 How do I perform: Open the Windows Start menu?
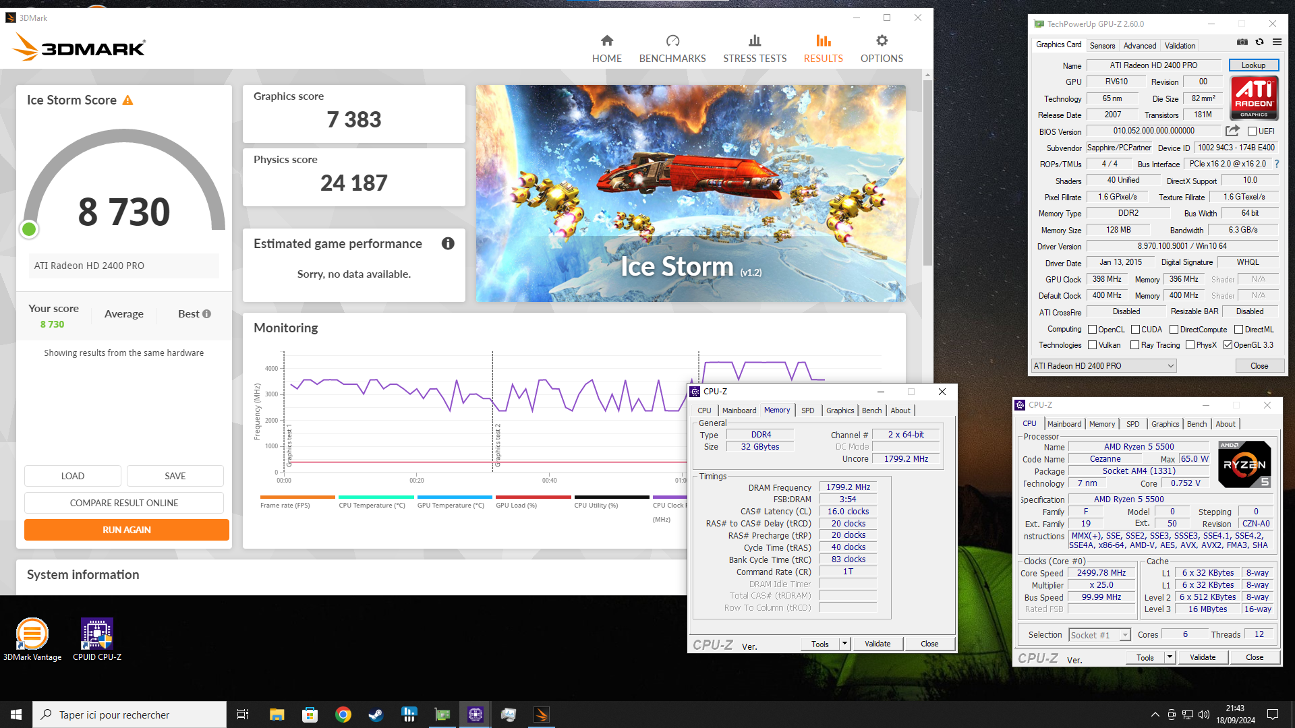pyautogui.click(x=16, y=715)
